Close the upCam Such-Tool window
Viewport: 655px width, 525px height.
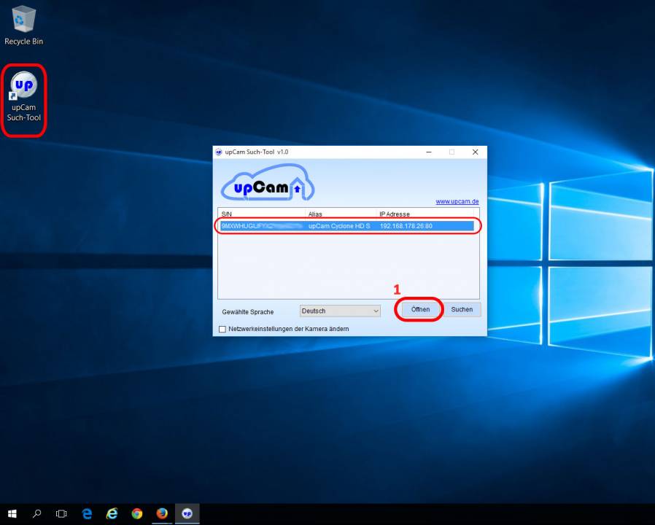475,152
